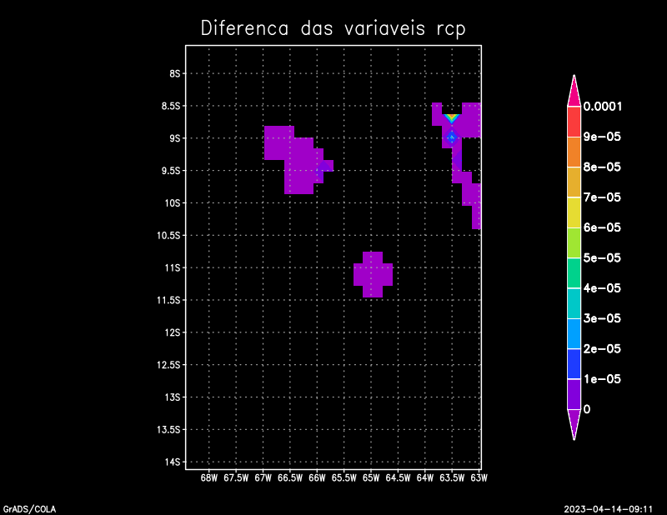This screenshot has width=667, height=515.
Task: Click the GrADS/COLA label
Action: coord(30,507)
